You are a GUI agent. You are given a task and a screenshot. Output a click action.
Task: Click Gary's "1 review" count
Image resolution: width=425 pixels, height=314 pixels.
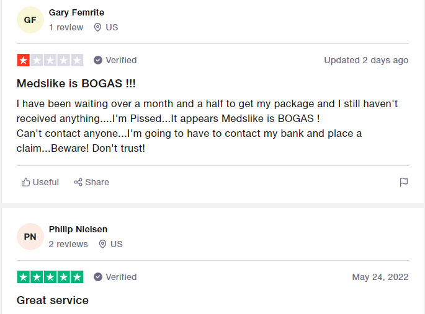click(x=66, y=27)
